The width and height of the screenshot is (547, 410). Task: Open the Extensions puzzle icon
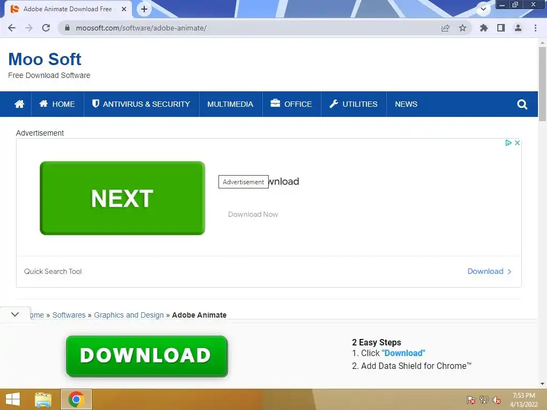pyautogui.click(x=483, y=28)
